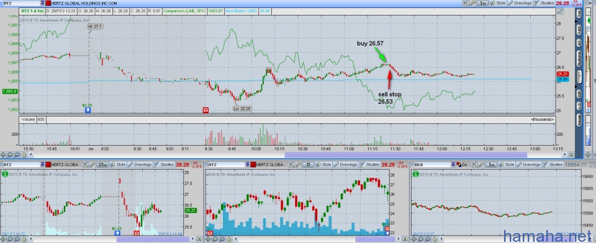Toggle the 1m timeframe button on the main chart
The image size is (596, 243).
(483, 3)
